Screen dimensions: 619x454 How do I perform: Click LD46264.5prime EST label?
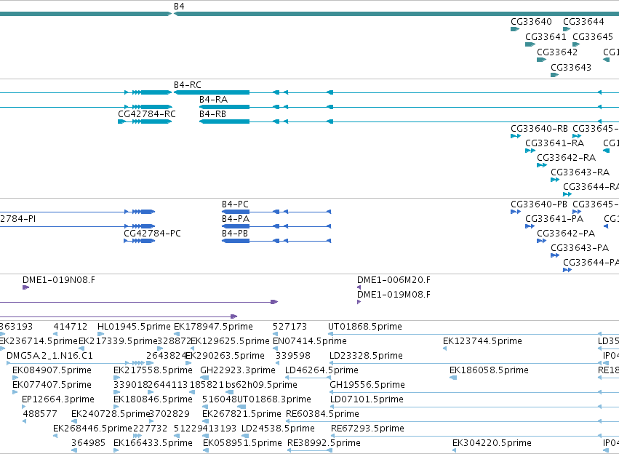pyautogui.click(x=322, y=371)
